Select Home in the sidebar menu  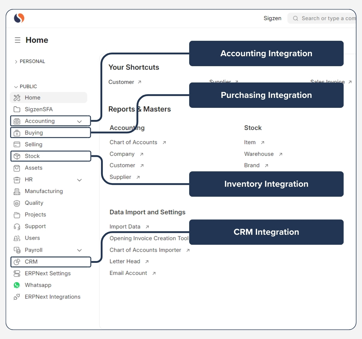(x=33, y=98)
